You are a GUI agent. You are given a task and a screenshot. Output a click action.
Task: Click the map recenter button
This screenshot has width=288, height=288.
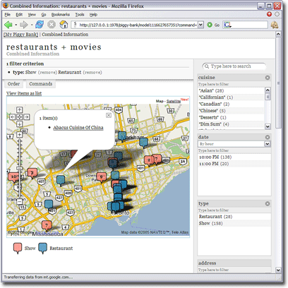coord(20,116)
